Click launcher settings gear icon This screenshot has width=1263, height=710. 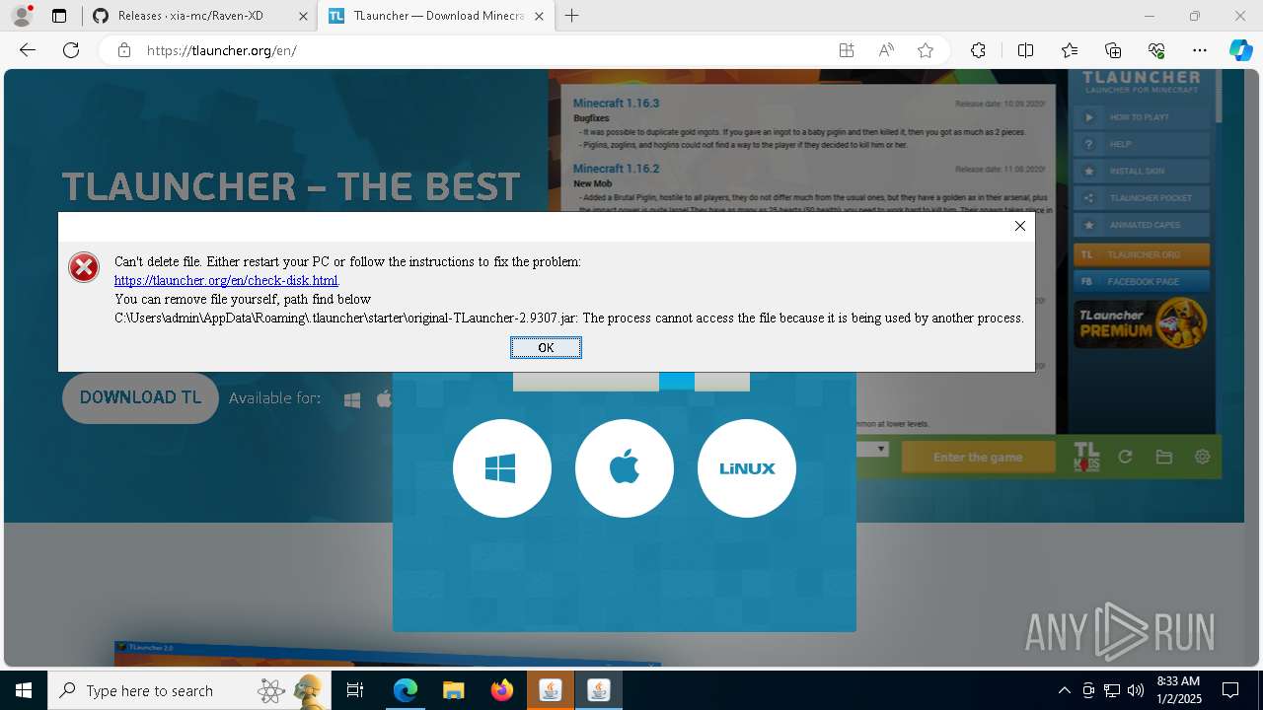(1202, 457)
